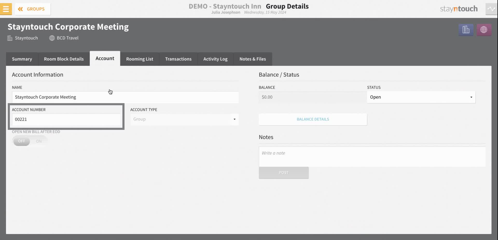Click the Notes section heading
The width and height of the screenshot is (498, 240).
coord(266,137)
